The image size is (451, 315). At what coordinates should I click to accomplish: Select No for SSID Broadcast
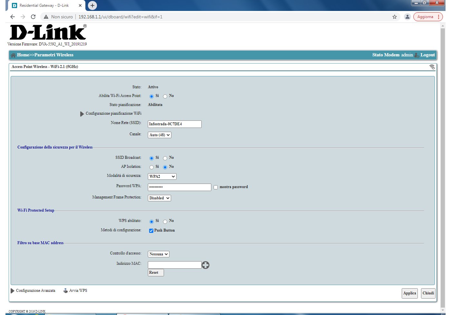coord(165,158)
